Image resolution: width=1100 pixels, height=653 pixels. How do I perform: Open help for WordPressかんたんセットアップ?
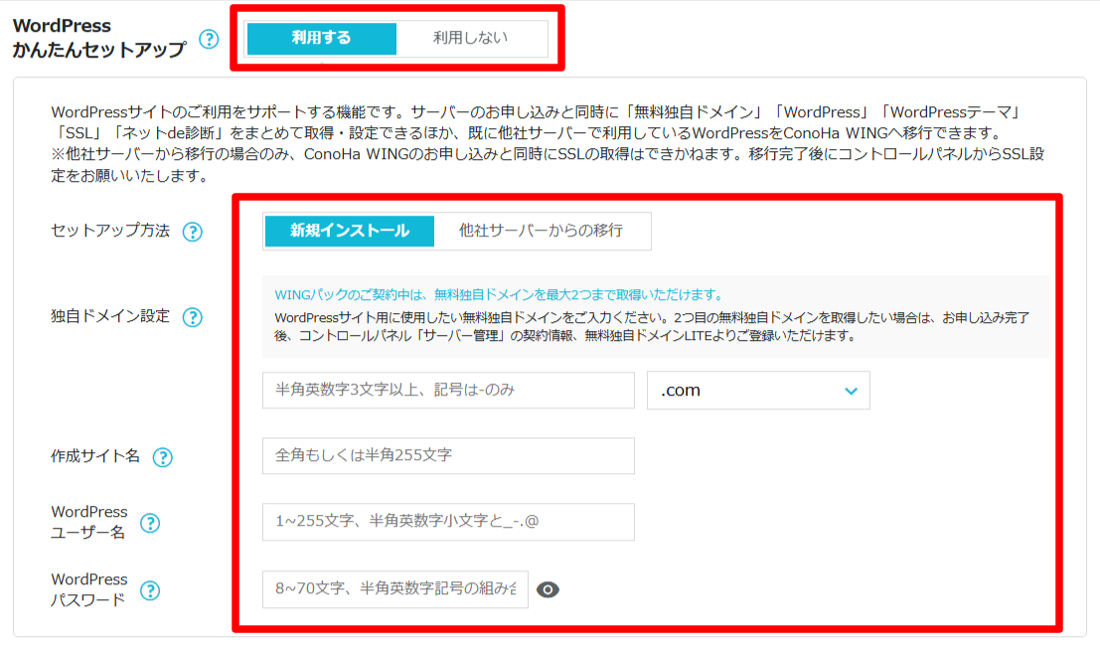pyautogui.click(x=209, y=39)
